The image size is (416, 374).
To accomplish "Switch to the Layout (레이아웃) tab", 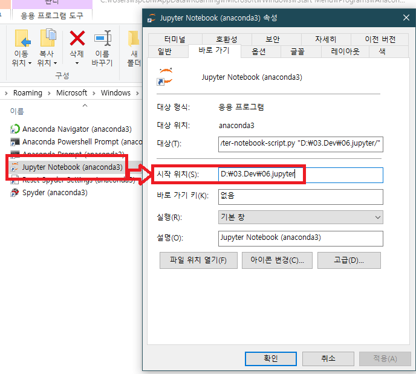I will pyautogui.click(x=345, y=51).
